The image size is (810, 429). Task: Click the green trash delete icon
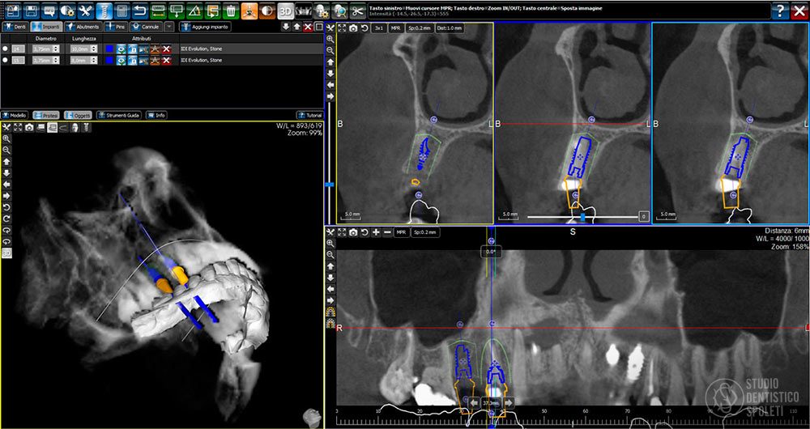pos(232,10)
